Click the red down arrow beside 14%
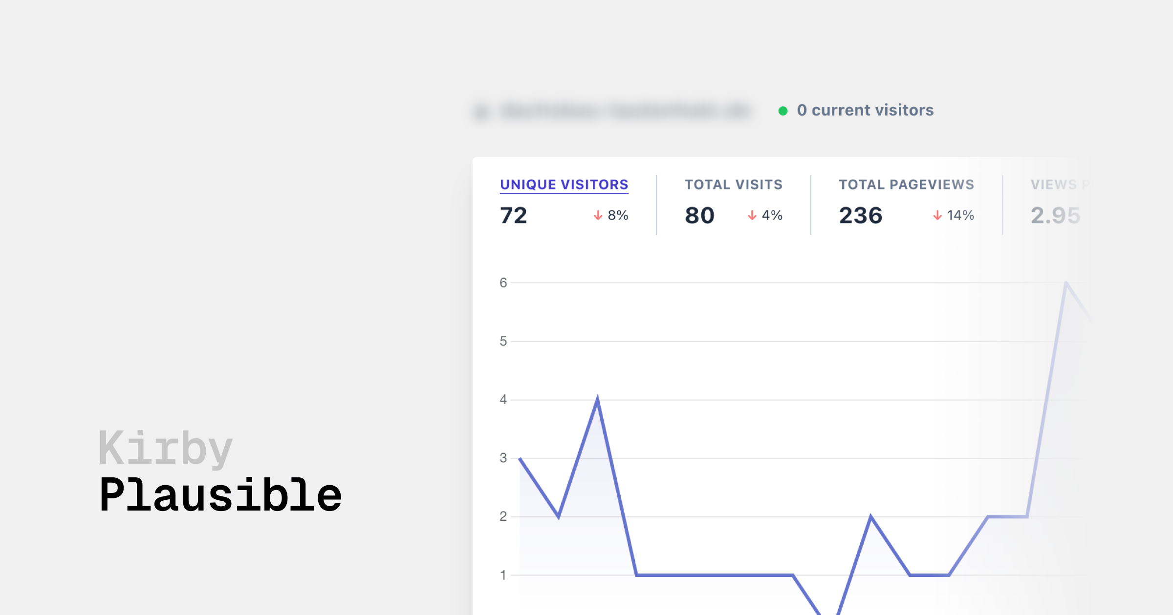The width and height of the screenshot is (1173, 615). (937, 215)
